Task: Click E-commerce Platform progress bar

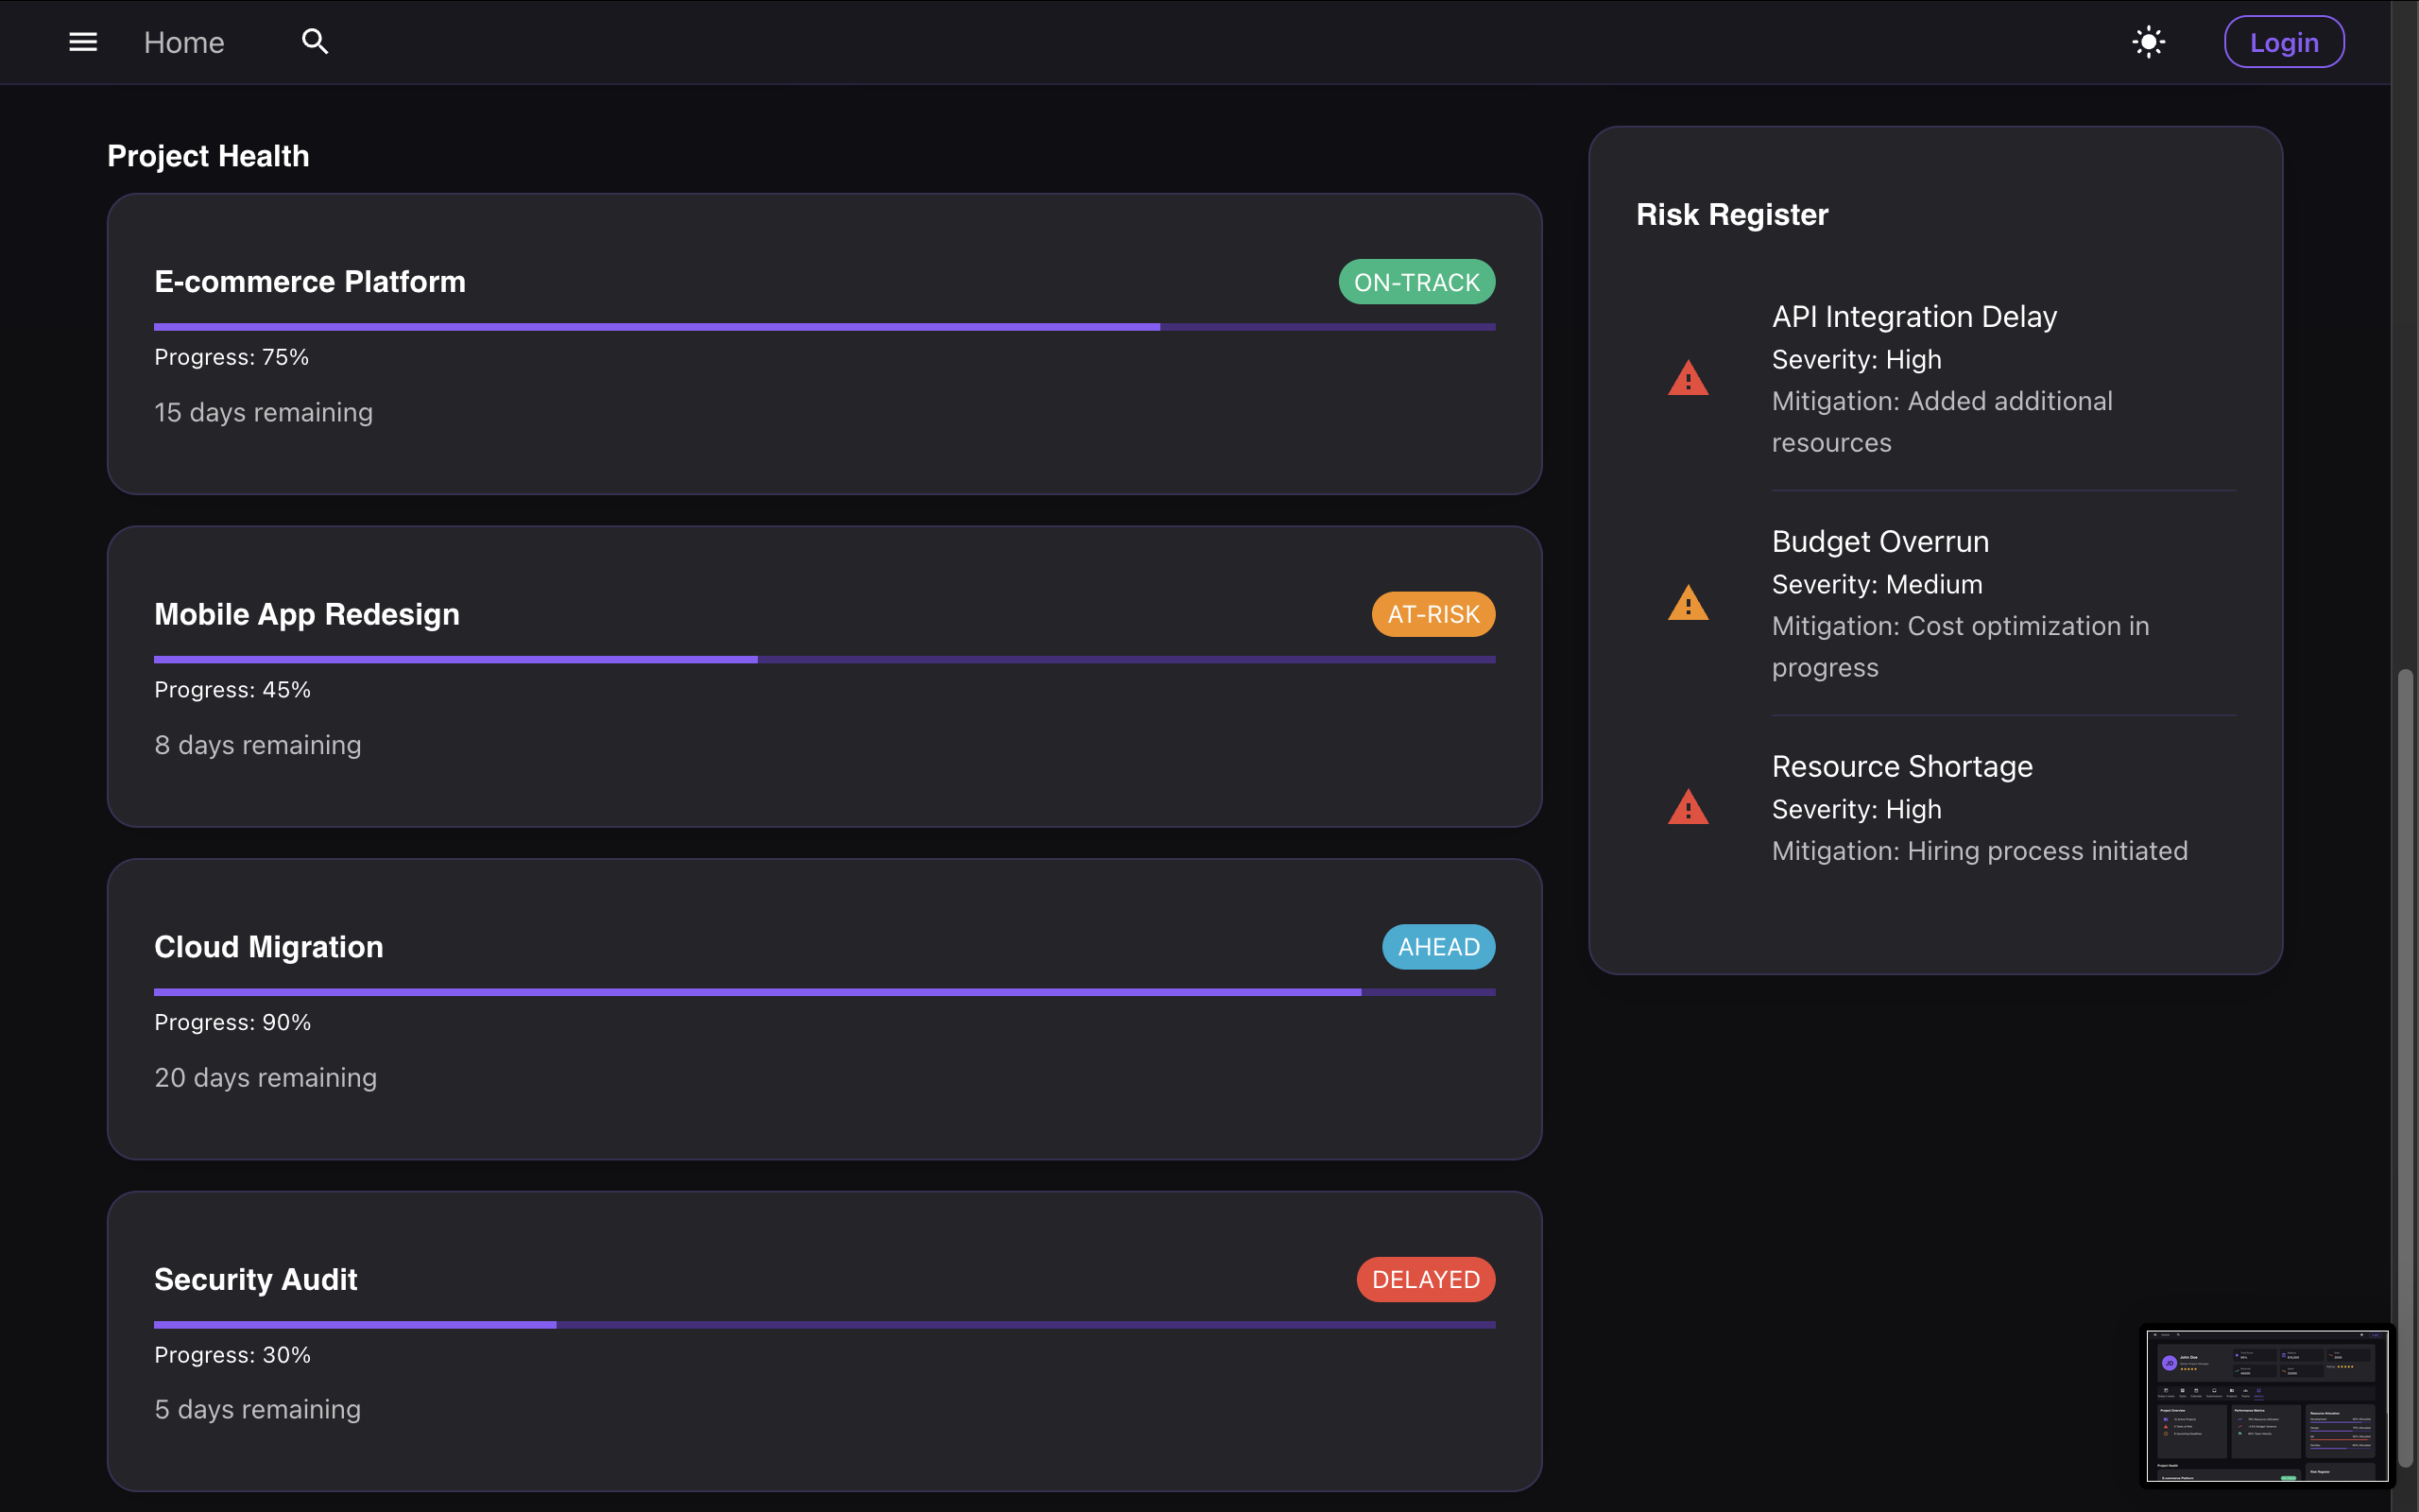Action: pyautogui.click(x=824, y=327)
